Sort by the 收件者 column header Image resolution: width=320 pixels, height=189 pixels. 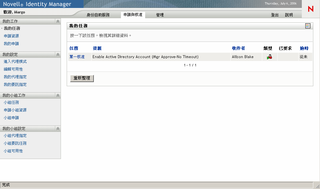tap(238, 49)
